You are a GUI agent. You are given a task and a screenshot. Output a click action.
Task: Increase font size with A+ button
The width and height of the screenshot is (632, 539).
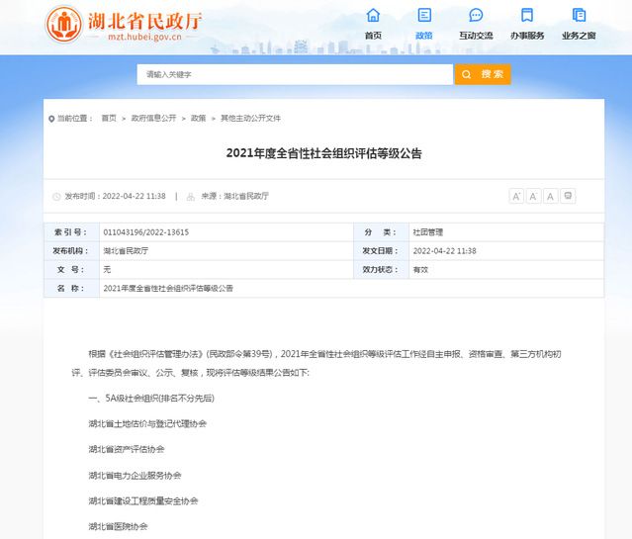pyautogui.click(x=516, y=196)
